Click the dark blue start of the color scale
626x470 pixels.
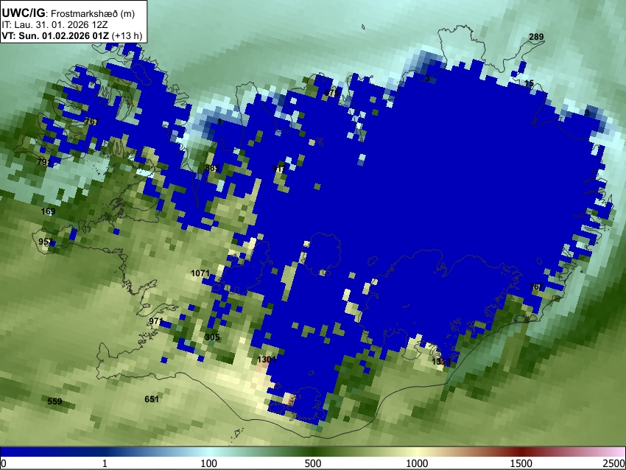click(24, 452)
